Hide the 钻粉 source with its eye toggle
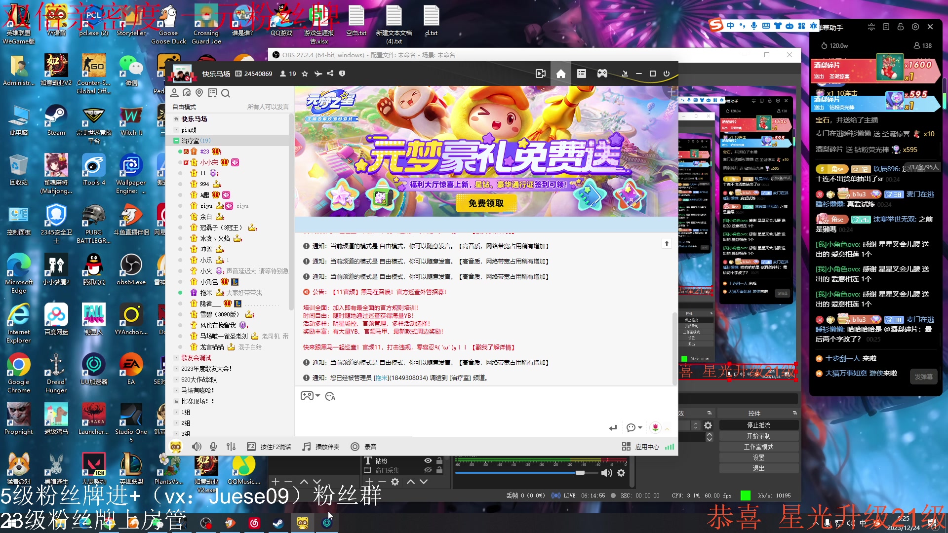This screenshot has height=533, width=948. (428, 460)
